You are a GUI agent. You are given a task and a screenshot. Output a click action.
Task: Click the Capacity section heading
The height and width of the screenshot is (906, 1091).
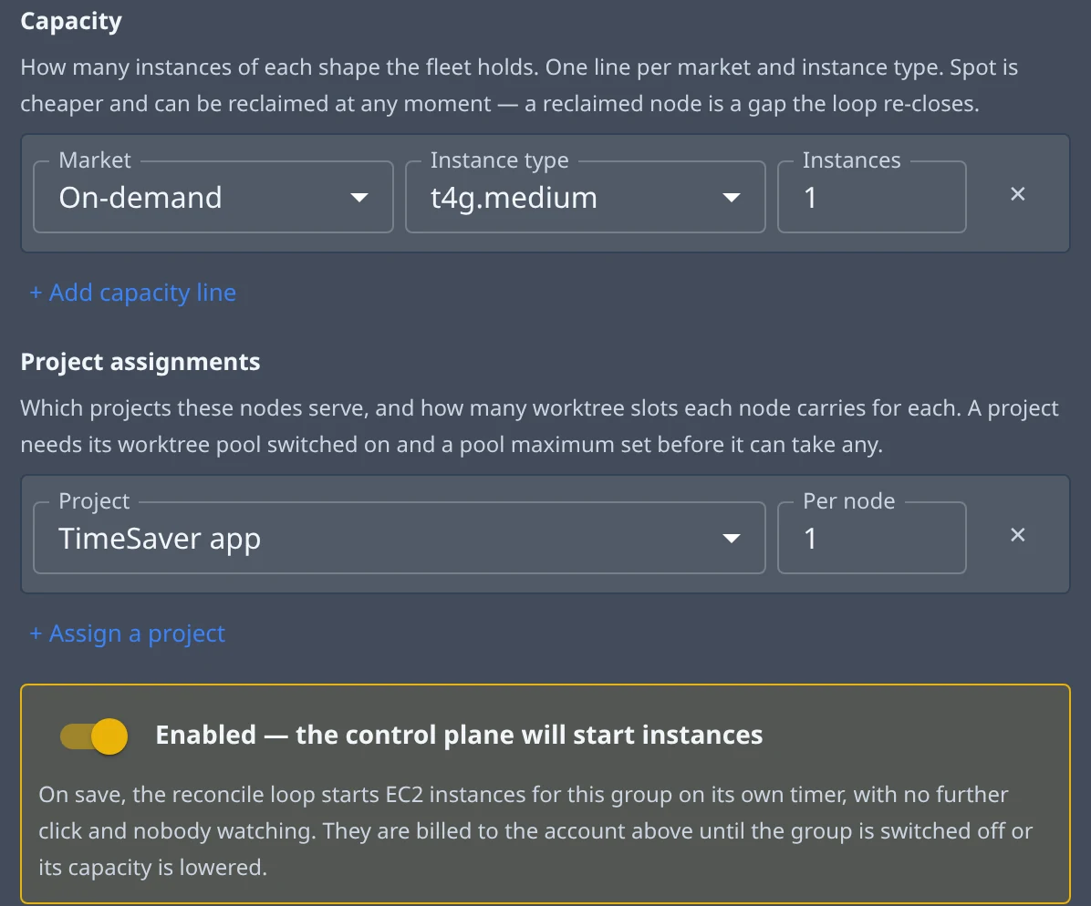[x=71, y=22]
